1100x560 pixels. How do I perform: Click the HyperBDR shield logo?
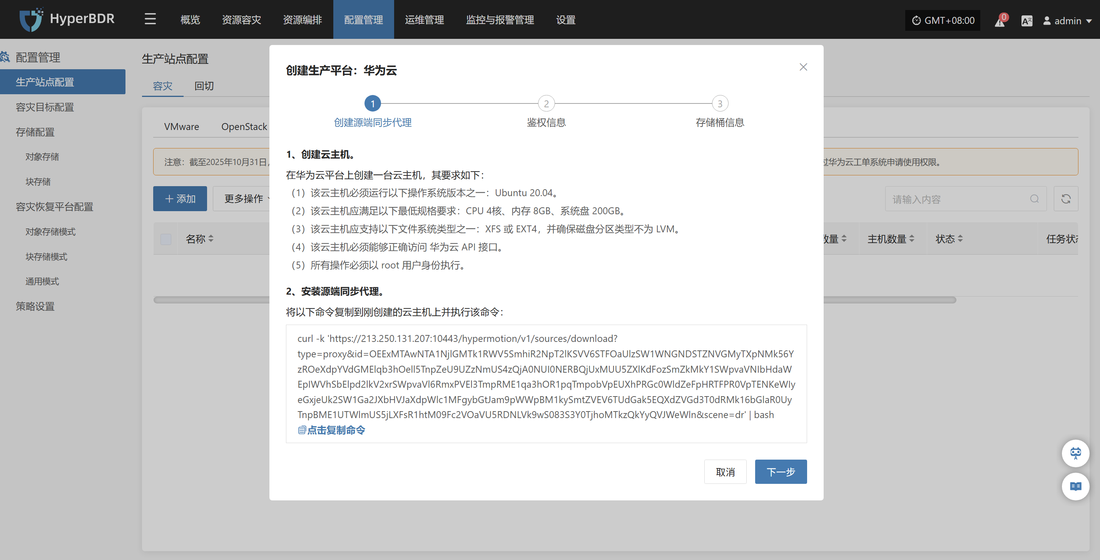point(31,19)
